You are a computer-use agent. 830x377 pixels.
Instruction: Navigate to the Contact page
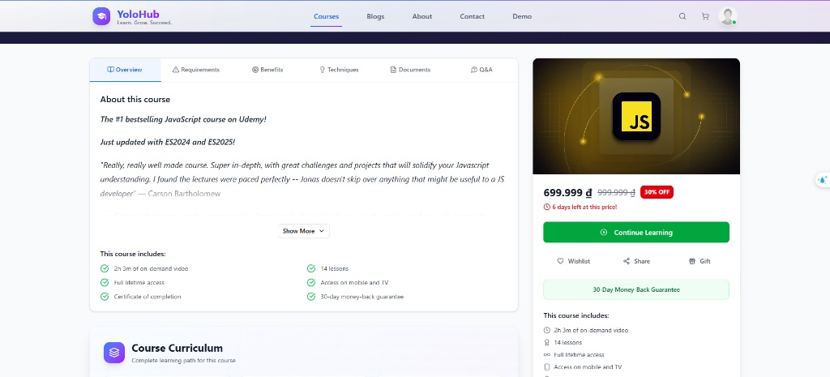pyautogui.click(x=473, y=16)
